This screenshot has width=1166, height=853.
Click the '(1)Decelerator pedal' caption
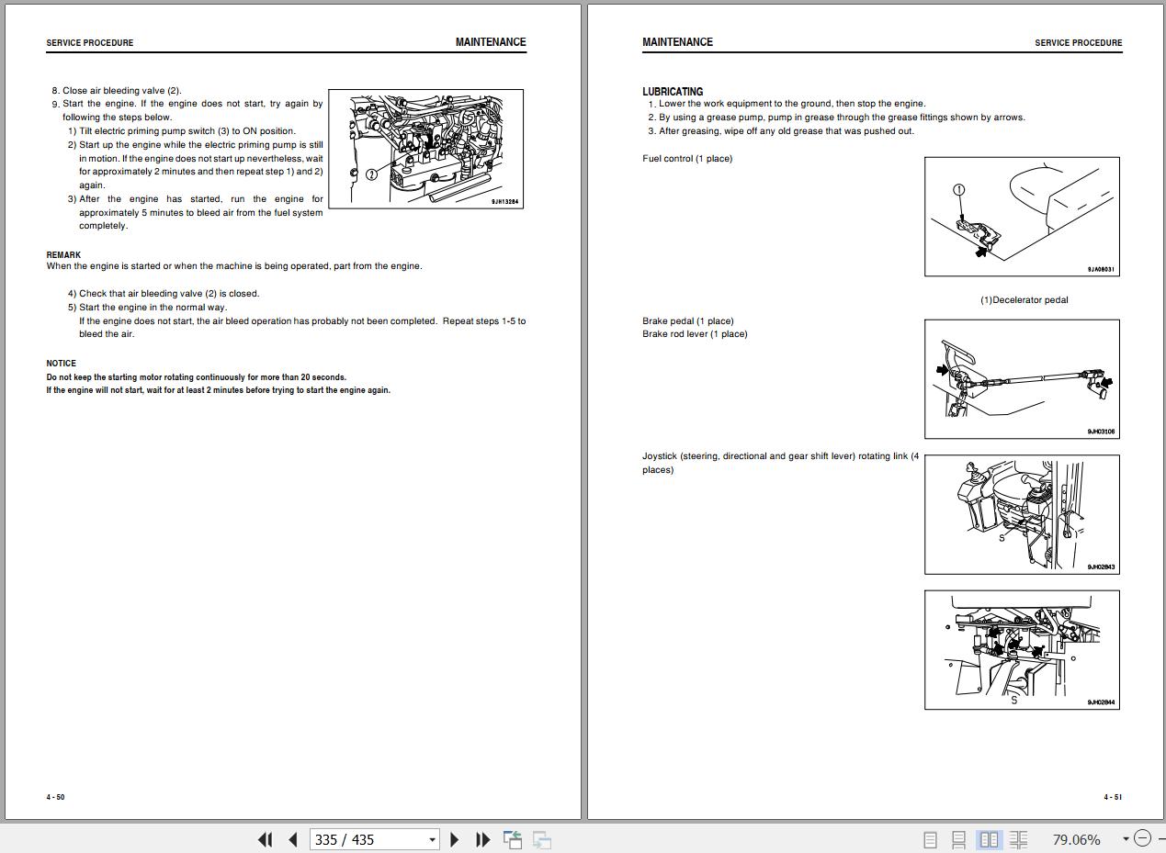(1024, 300)
